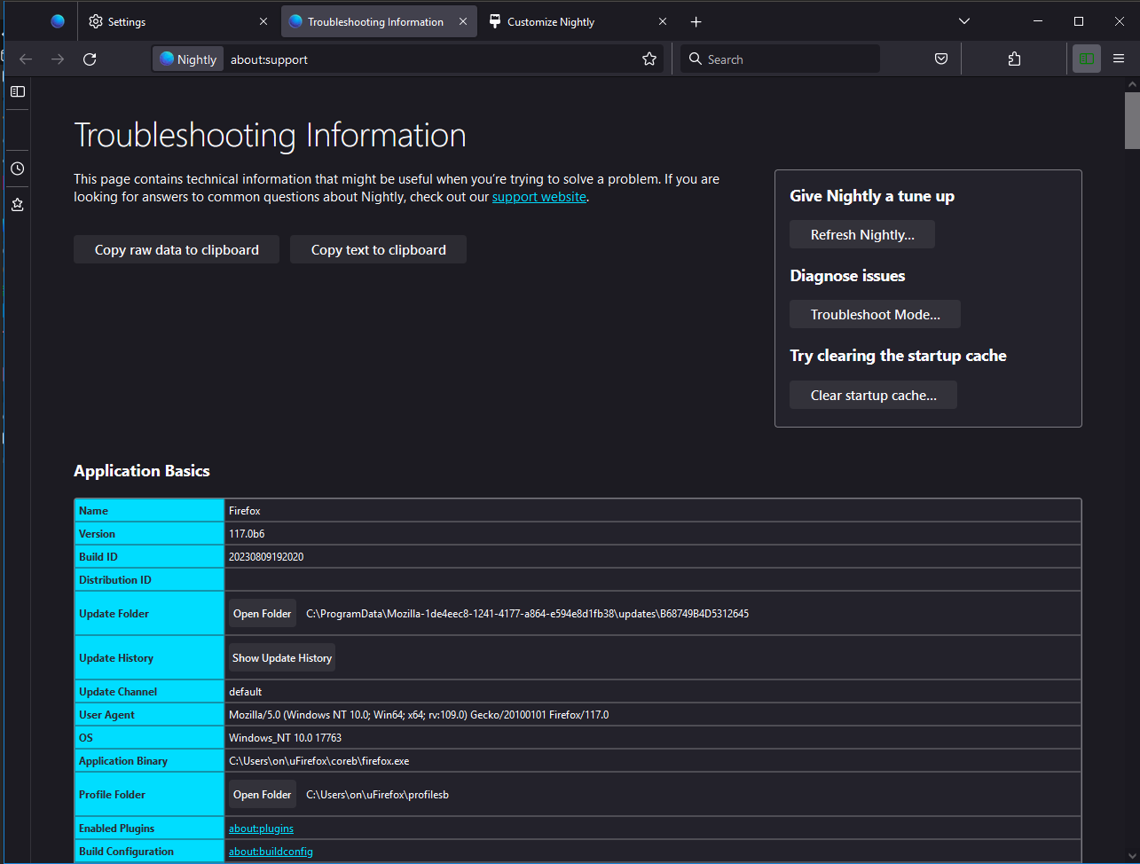Image resolution: width=1140 pixels, height=864 pixels.
Task: Select the Build ID value 20230809192020
Action: click(x=266, y=556)
